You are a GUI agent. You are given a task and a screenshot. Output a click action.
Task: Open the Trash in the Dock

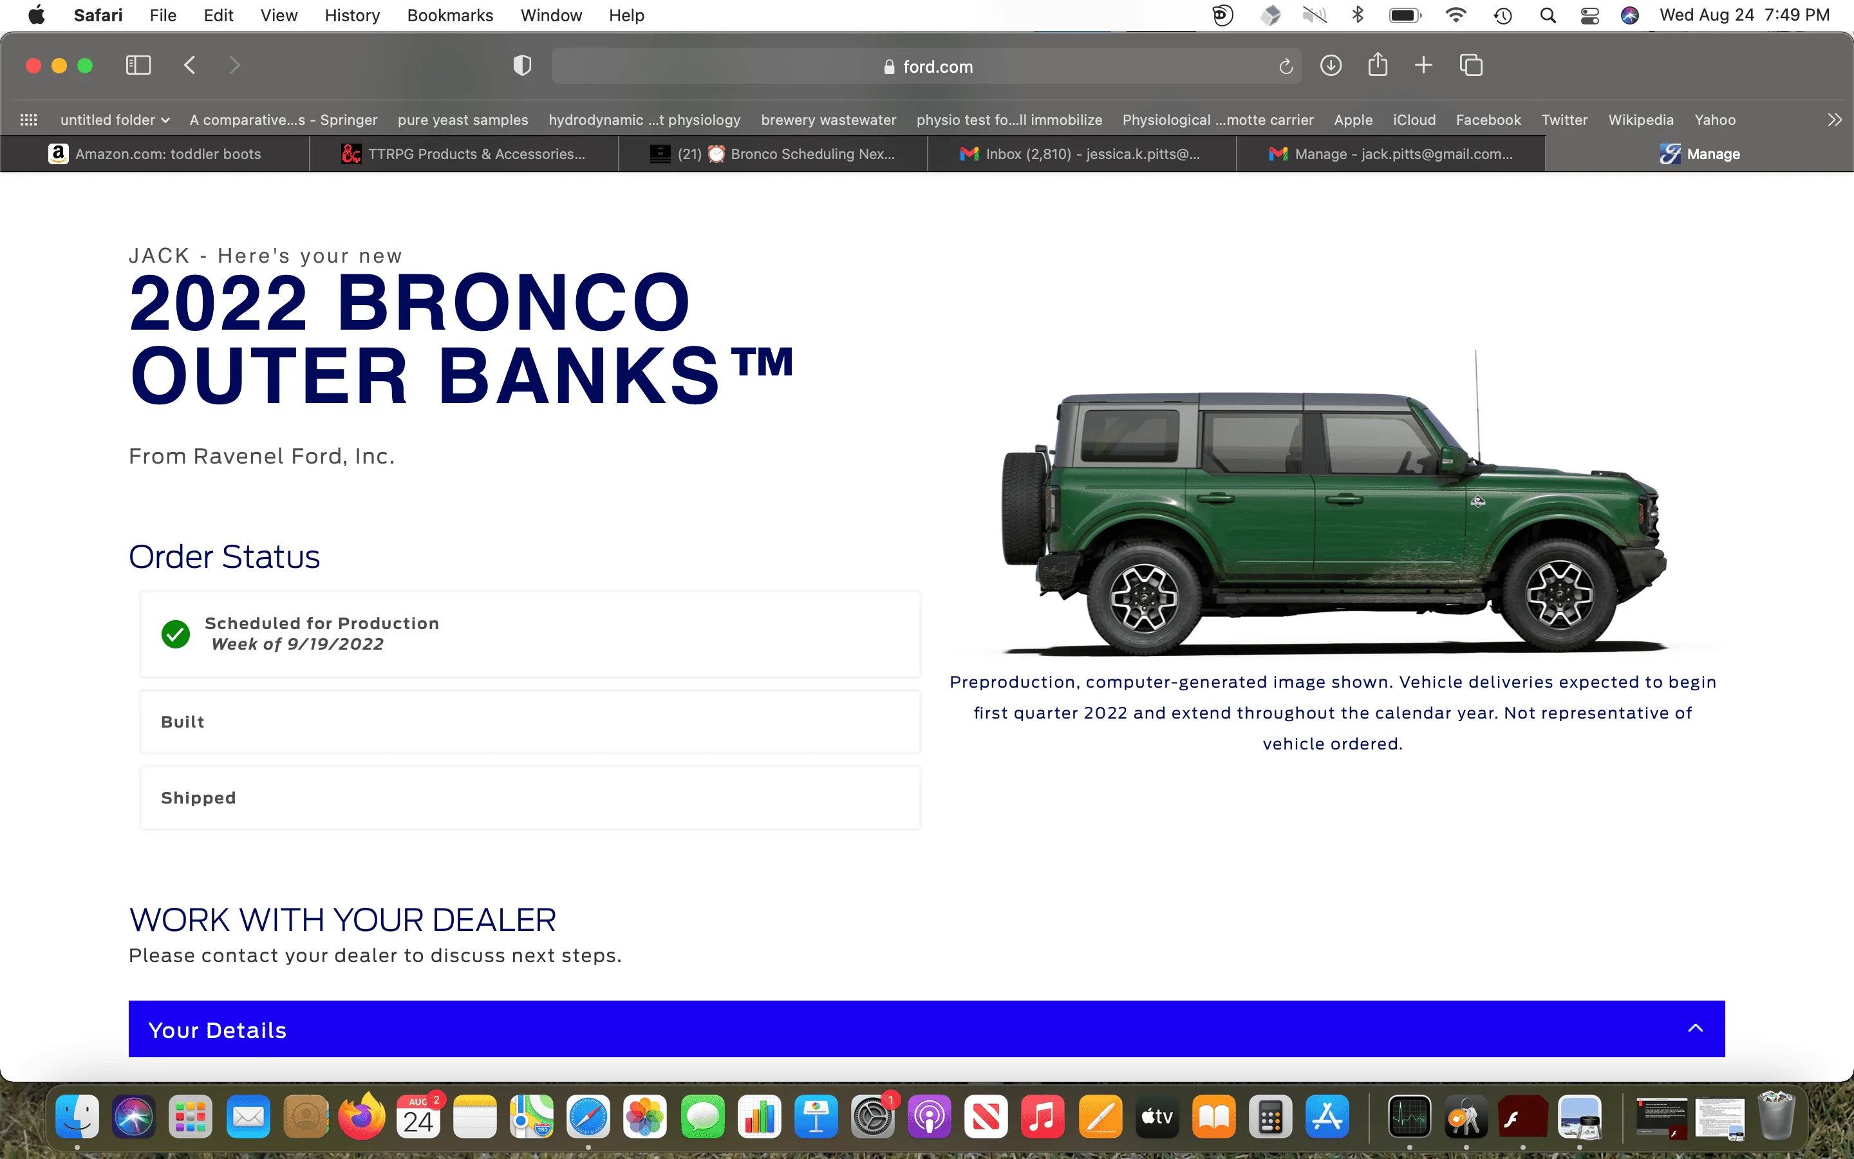1776,1116
